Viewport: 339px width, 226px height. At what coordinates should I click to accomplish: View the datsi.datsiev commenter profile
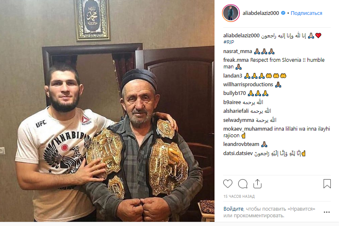pos(238,153)
